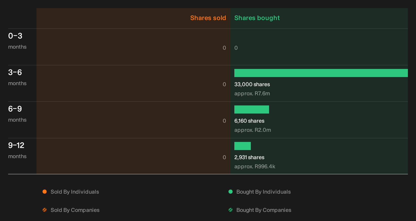Click the striped green Bought By Companies icon
Viewport: 416px width, 221px height.
pyautogui.click(x=231, y=210)
